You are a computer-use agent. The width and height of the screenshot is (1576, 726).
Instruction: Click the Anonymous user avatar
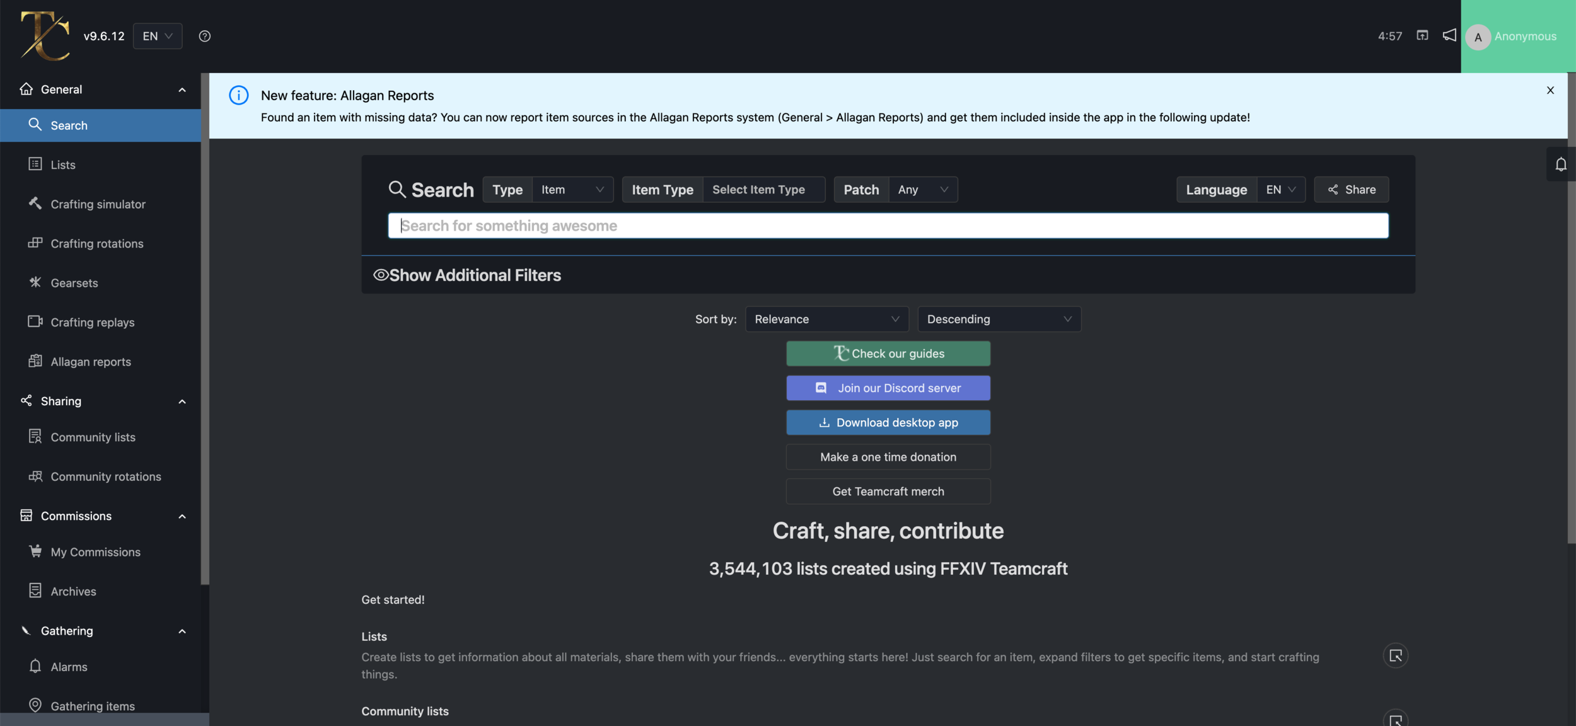tap(1478, 37)
